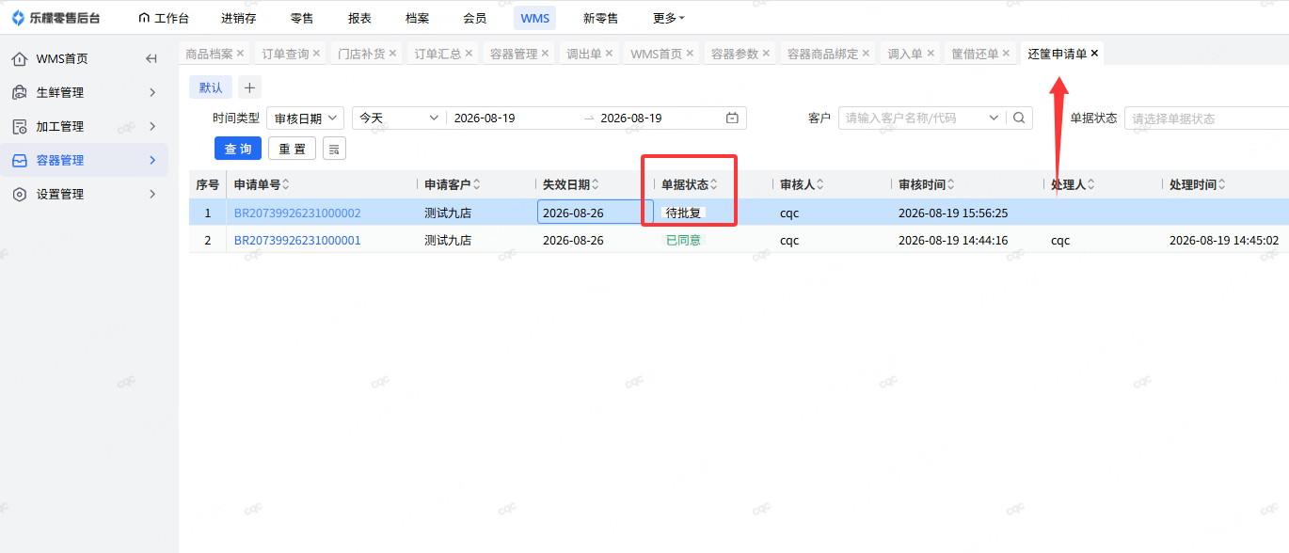Open WMS首页 in the left sidebar
The image size is (1289, 553).
click(x=62, y=59)
